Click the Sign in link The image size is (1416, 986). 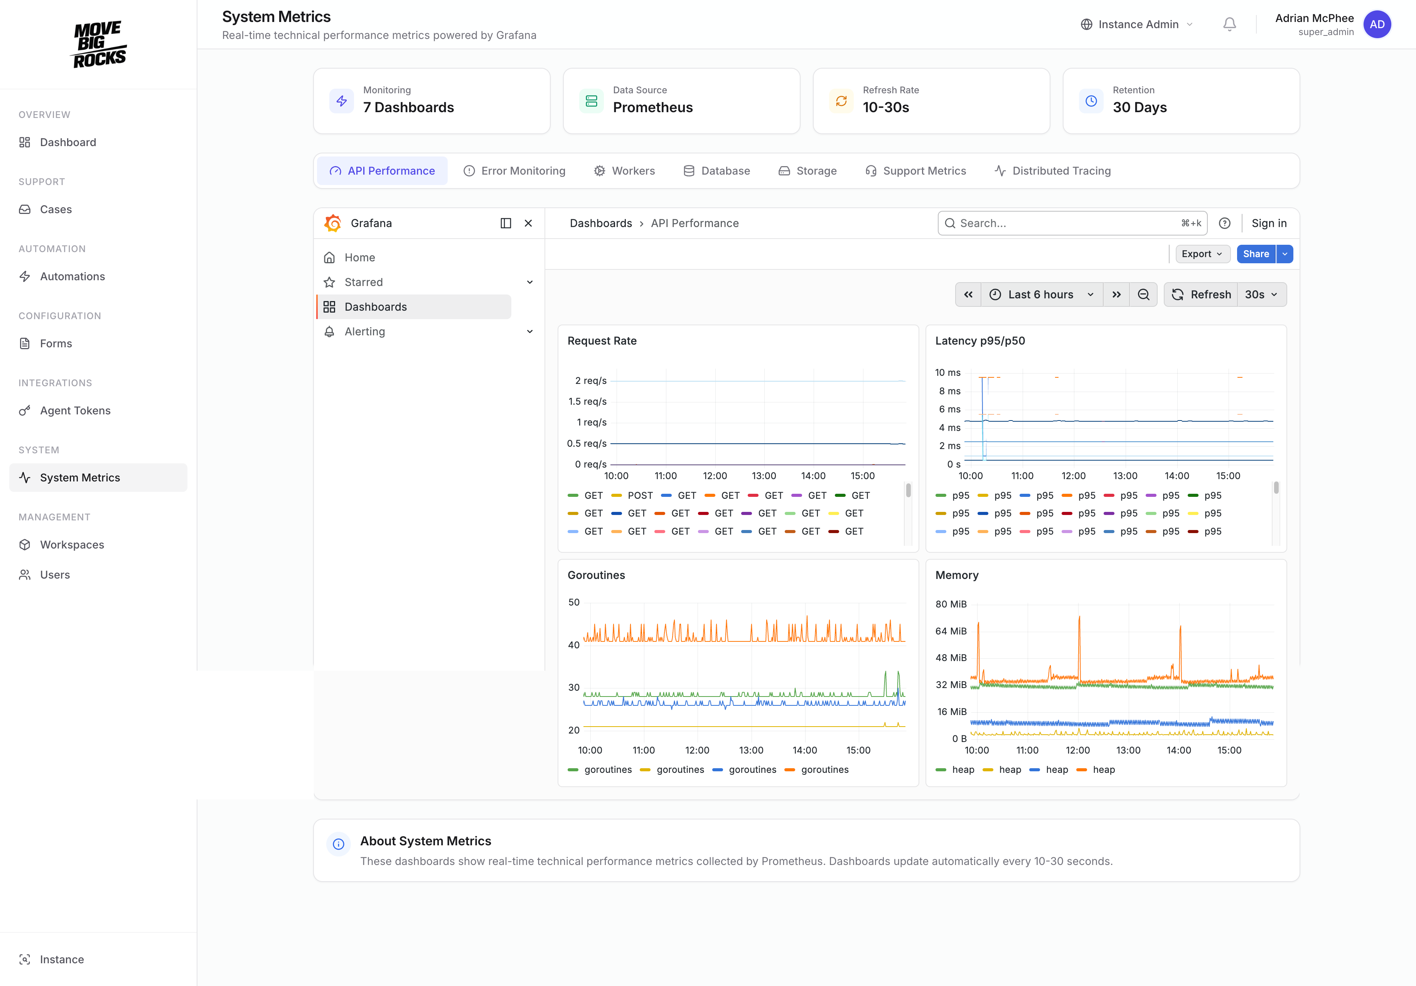(x=1269, y=223)
